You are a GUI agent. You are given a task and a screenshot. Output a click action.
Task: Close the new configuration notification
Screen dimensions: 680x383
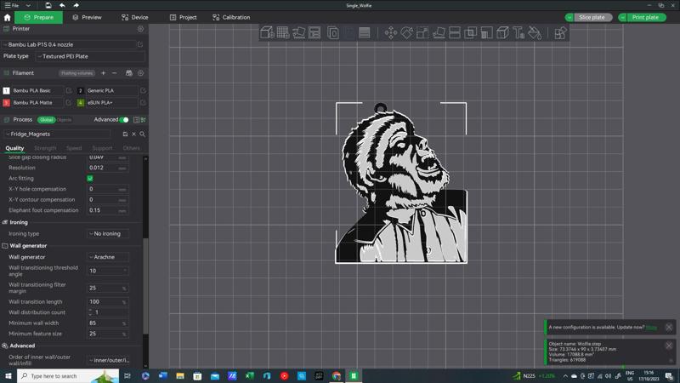[669, 327]
